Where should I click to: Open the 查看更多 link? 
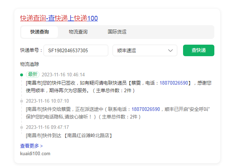(31, 146)
